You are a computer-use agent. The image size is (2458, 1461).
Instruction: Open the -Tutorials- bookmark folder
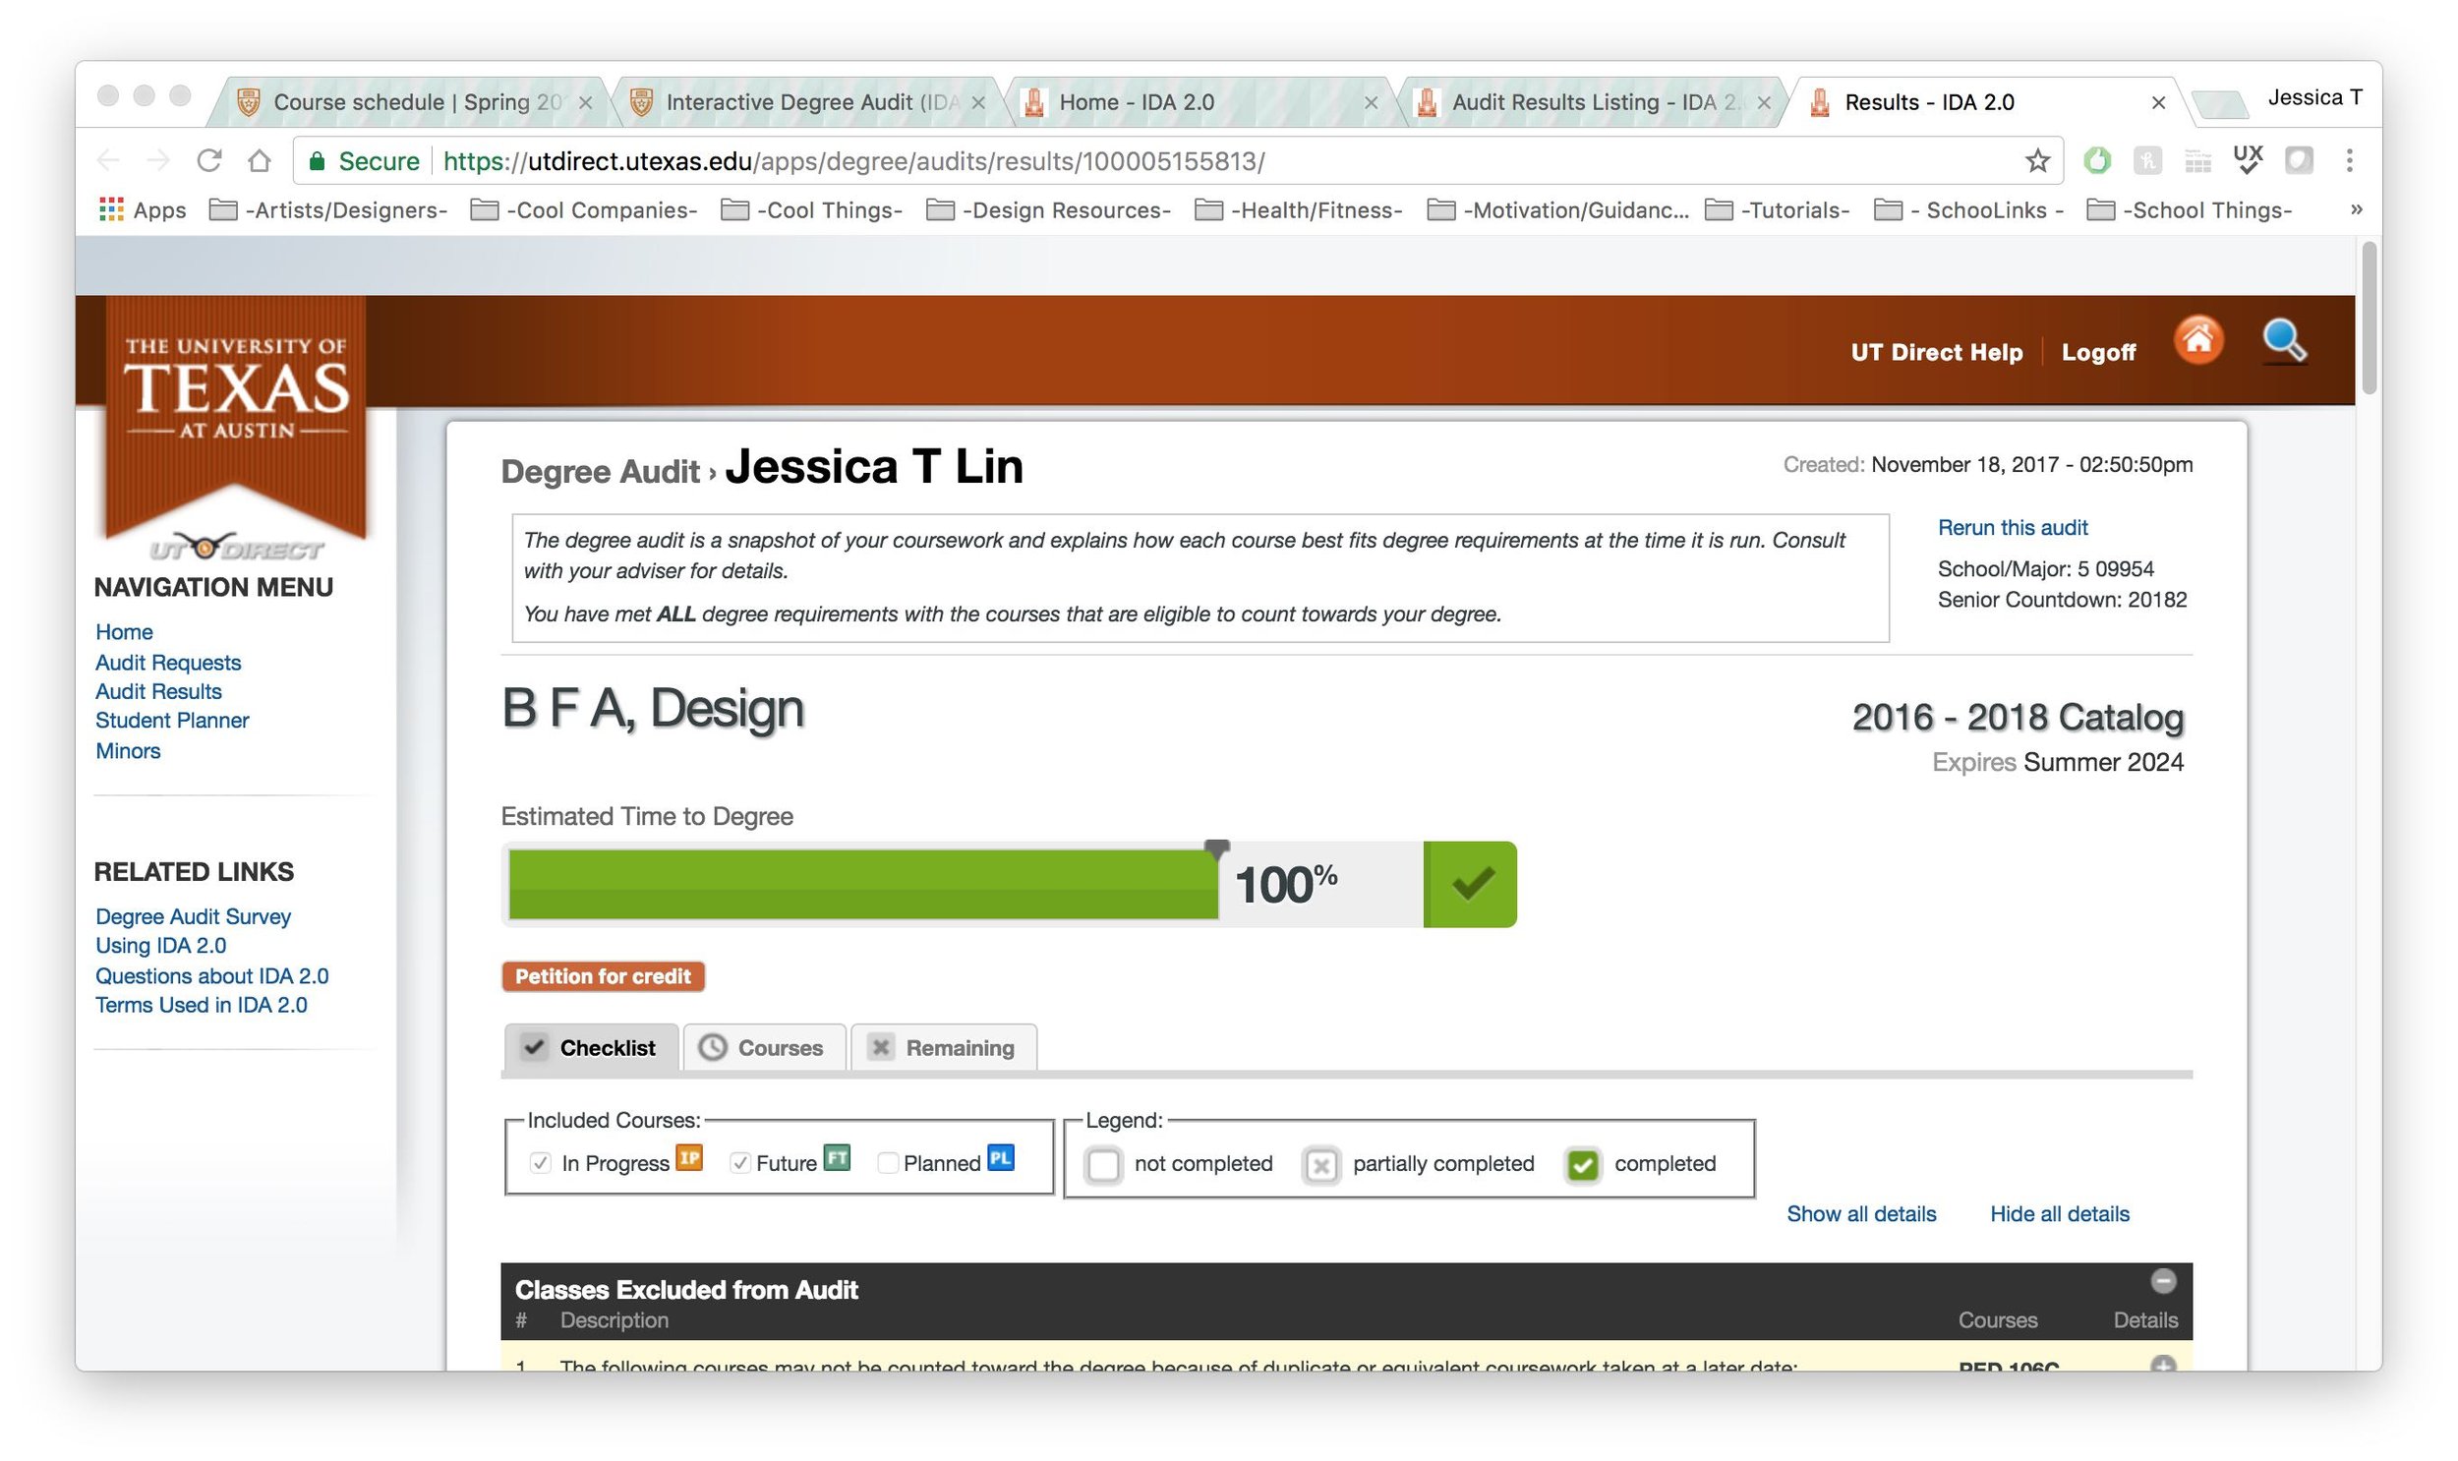point(1777,209)
